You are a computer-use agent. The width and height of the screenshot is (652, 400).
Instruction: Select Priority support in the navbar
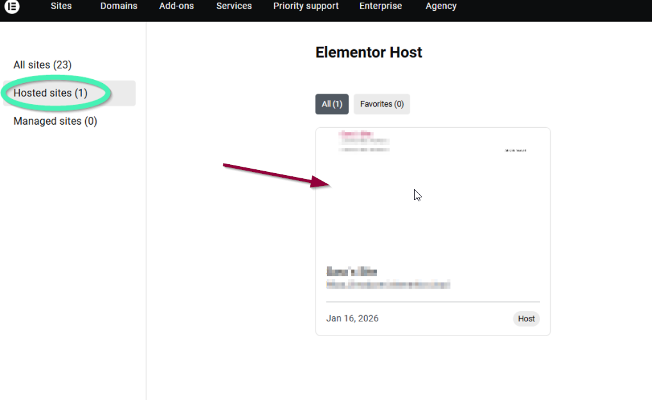306,6
